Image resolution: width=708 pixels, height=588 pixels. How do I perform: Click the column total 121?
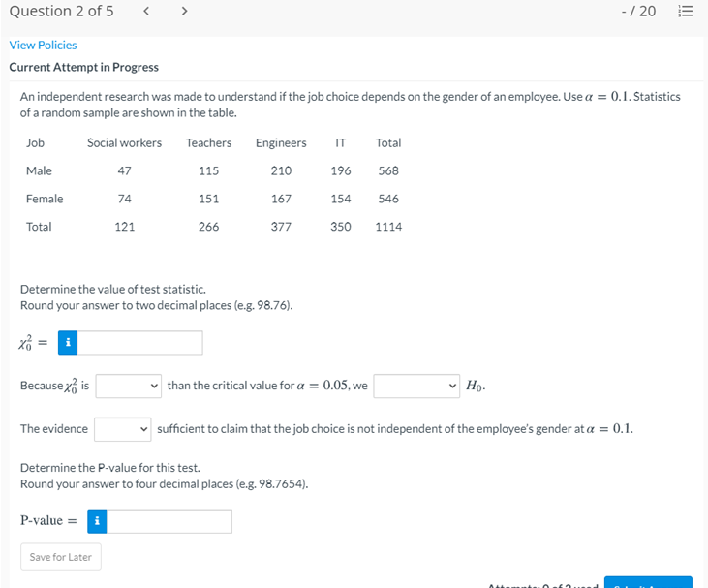(x=124, y=227)
